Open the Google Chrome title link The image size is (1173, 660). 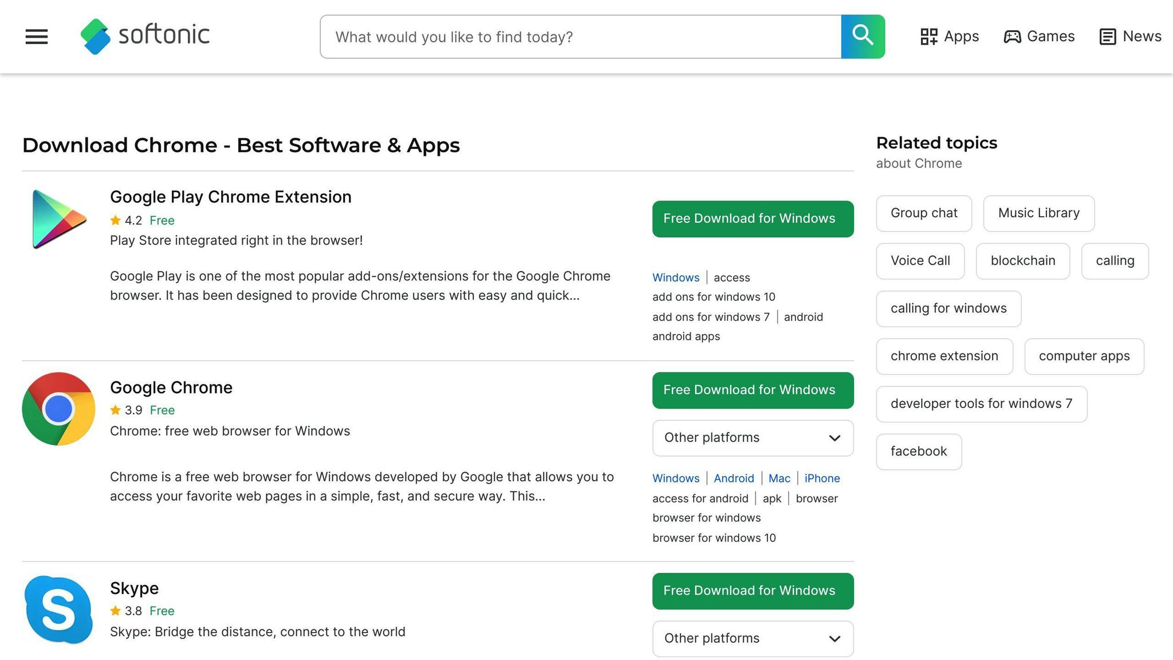coord(171,388)
